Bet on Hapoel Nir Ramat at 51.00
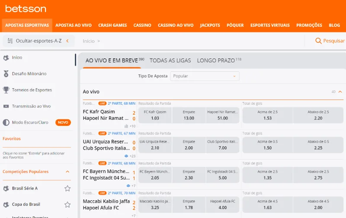The image size is (346, 218). click(222, 115)
